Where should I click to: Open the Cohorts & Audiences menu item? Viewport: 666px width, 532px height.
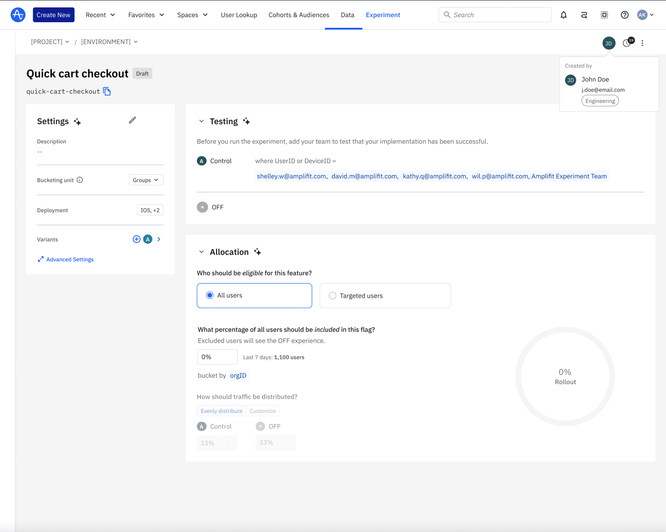(x=299, y=14)
